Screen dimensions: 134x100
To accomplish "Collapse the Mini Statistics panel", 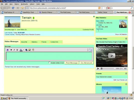I will coord(126,18).
